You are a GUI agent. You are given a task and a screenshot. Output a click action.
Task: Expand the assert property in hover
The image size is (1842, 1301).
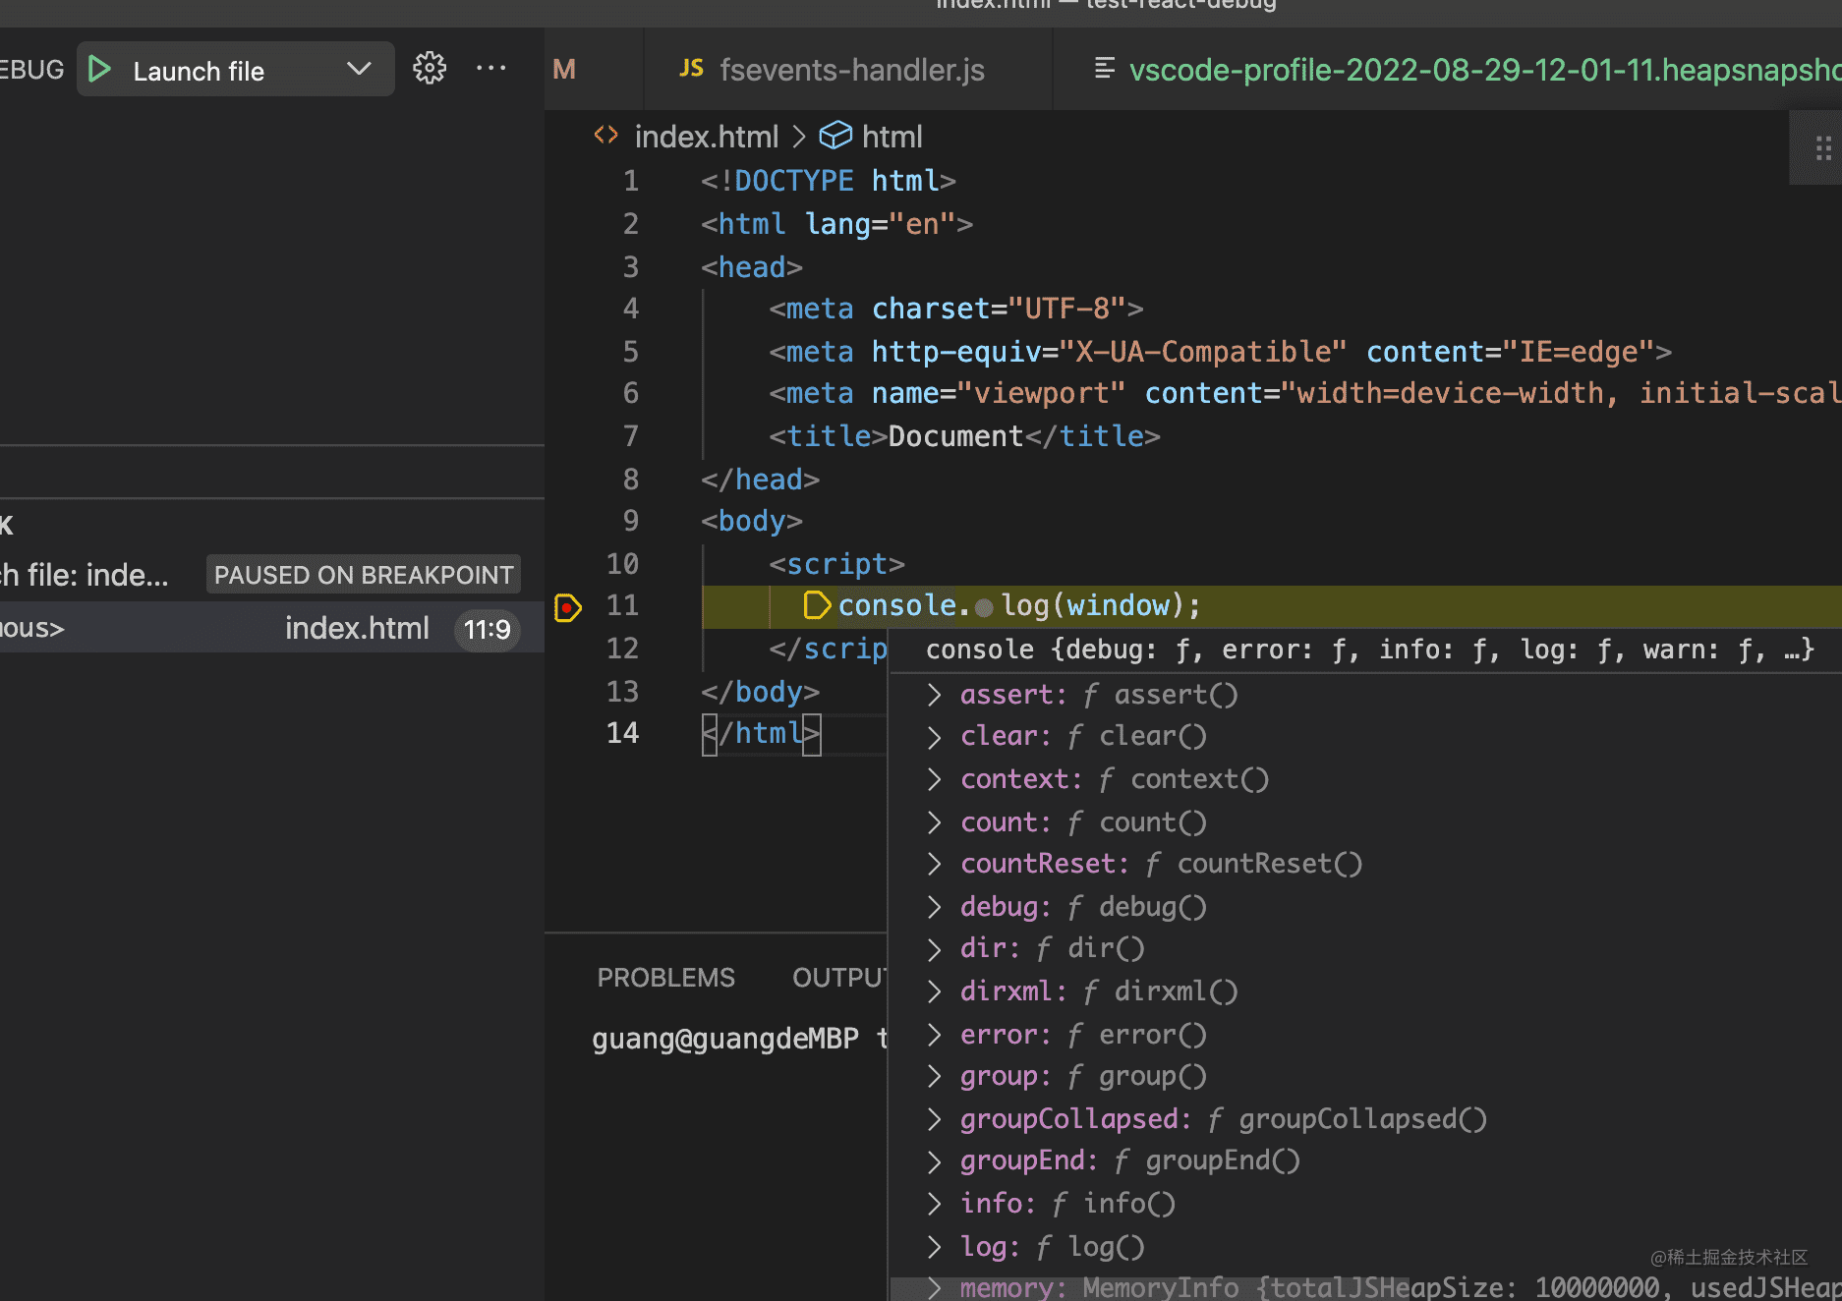(934, 696)
